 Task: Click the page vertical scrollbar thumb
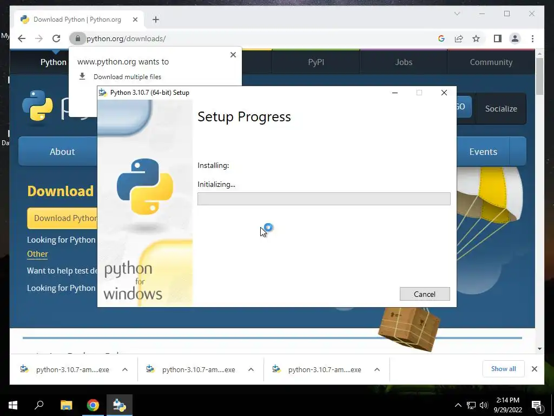click(x=539, y=76)
